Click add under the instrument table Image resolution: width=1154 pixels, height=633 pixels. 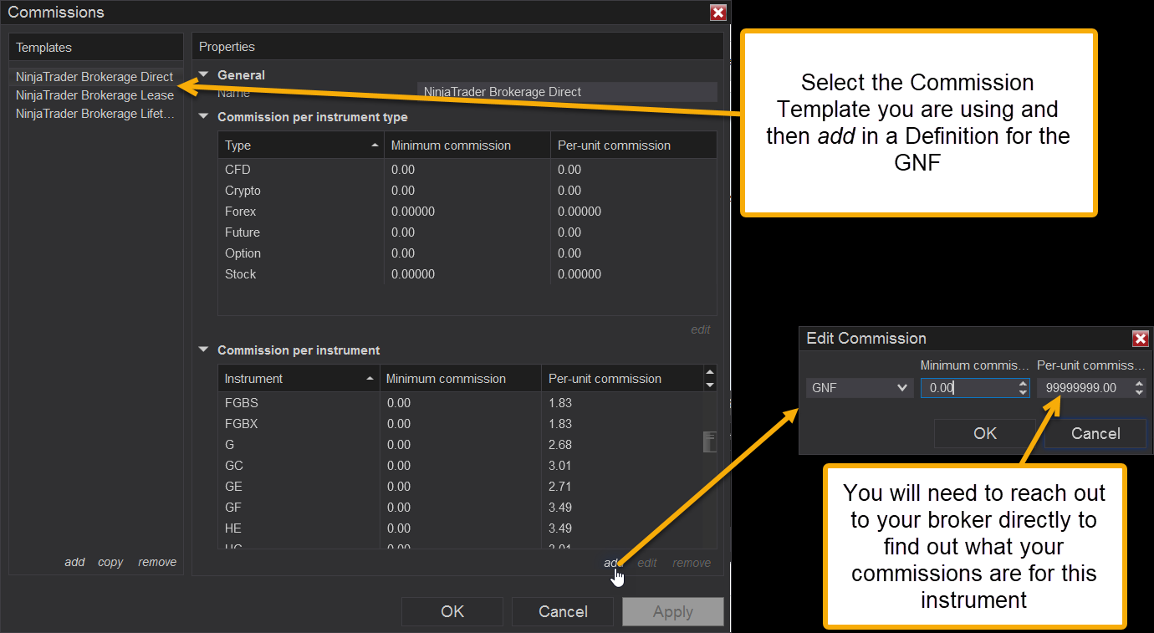[x=612, y=563]
